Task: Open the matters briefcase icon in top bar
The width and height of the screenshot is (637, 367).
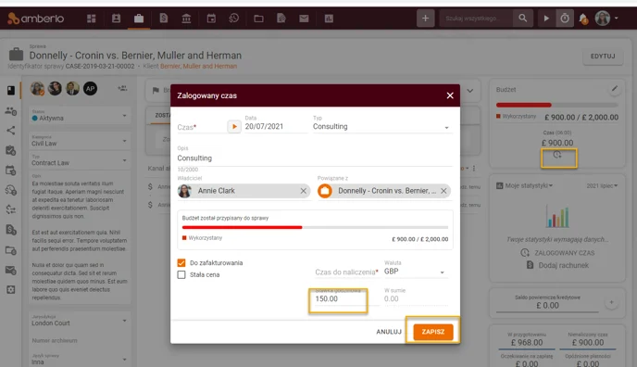Action: (139, 19)
